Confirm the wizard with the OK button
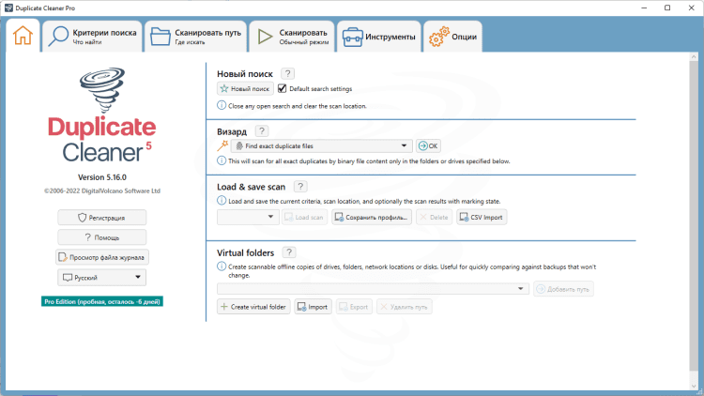Viewport: 704px width, 396px height. (x=428, y=145)
